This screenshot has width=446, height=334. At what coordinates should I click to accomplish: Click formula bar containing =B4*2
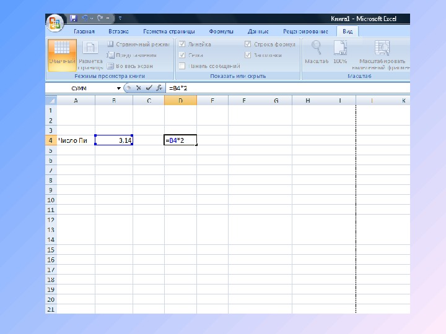click(287, 88)
